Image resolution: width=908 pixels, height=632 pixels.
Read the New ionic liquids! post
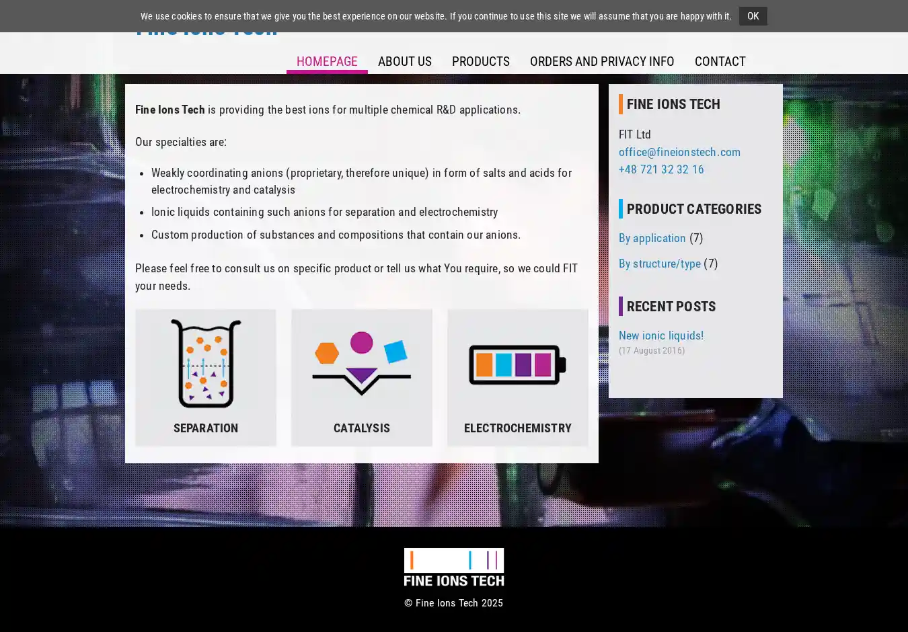660,335
